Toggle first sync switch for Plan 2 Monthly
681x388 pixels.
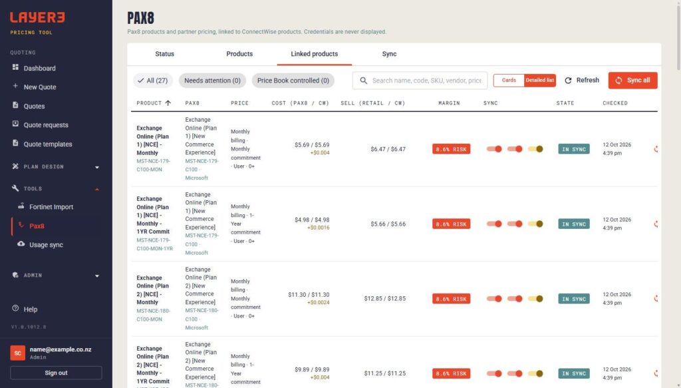click(494, 299)
